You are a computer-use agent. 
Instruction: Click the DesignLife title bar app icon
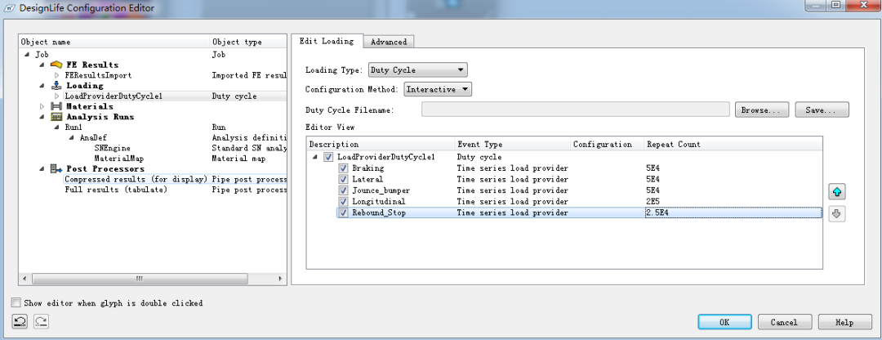click(x=10, y=8)
